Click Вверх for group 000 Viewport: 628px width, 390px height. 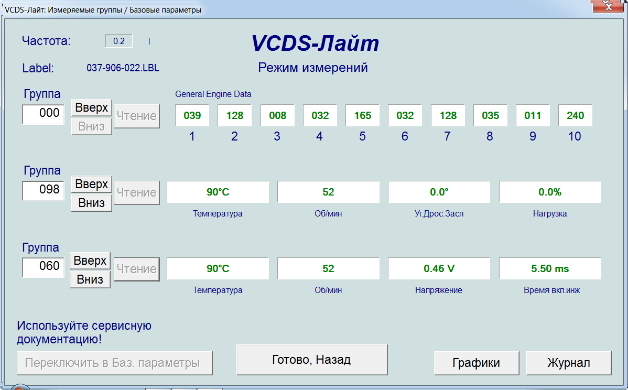(92, 107)
